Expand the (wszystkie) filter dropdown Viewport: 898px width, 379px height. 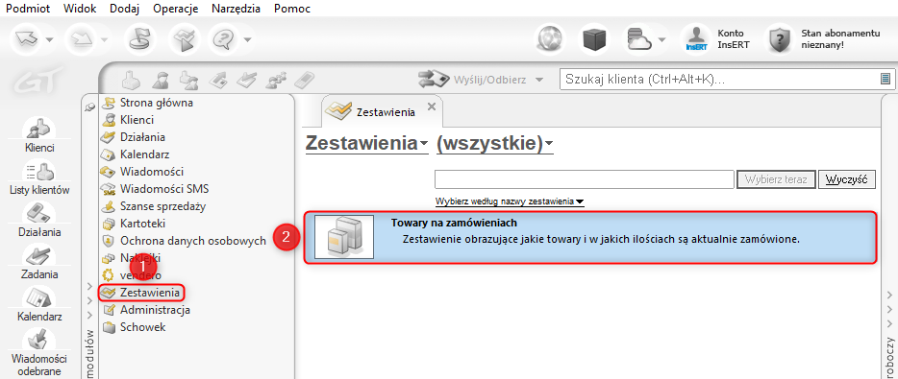(495, 144)
